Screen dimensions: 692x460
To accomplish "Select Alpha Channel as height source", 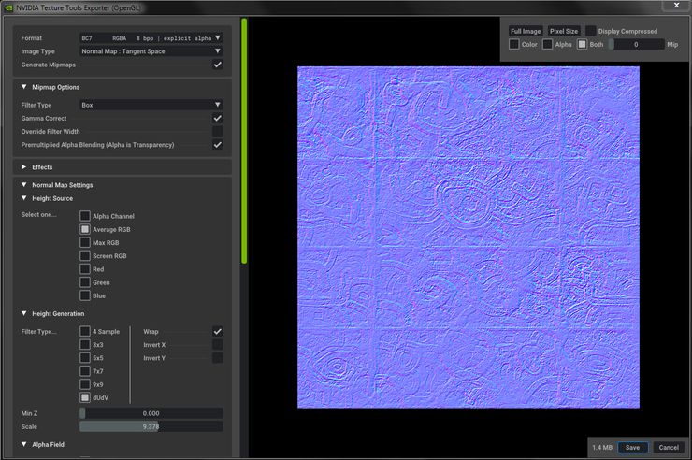I will click(85, 216).
